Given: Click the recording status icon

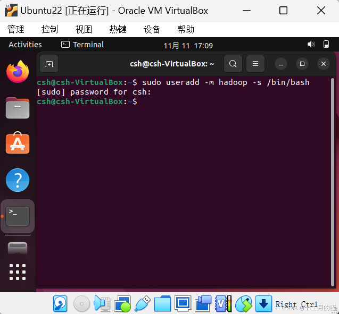Looking at the screenshot, I should pyautogui.click(x=203, y=304).
